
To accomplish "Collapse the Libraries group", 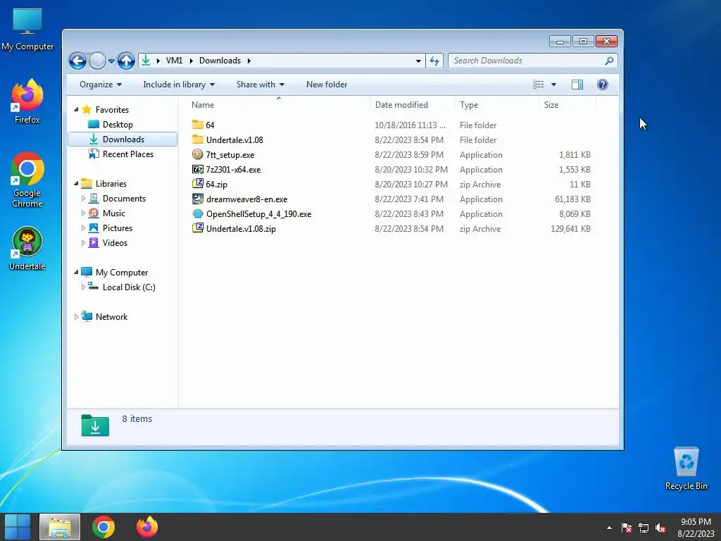I will (76, 184).
